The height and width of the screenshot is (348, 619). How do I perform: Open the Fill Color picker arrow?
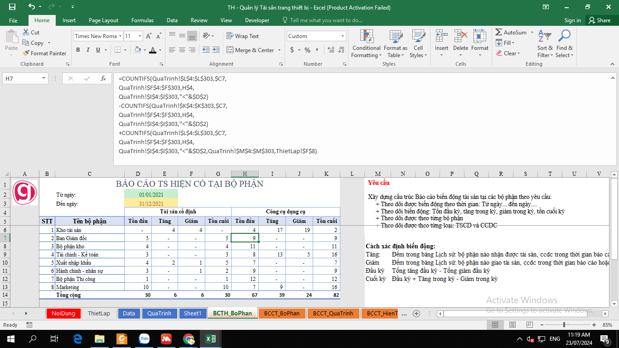[144, 50]
